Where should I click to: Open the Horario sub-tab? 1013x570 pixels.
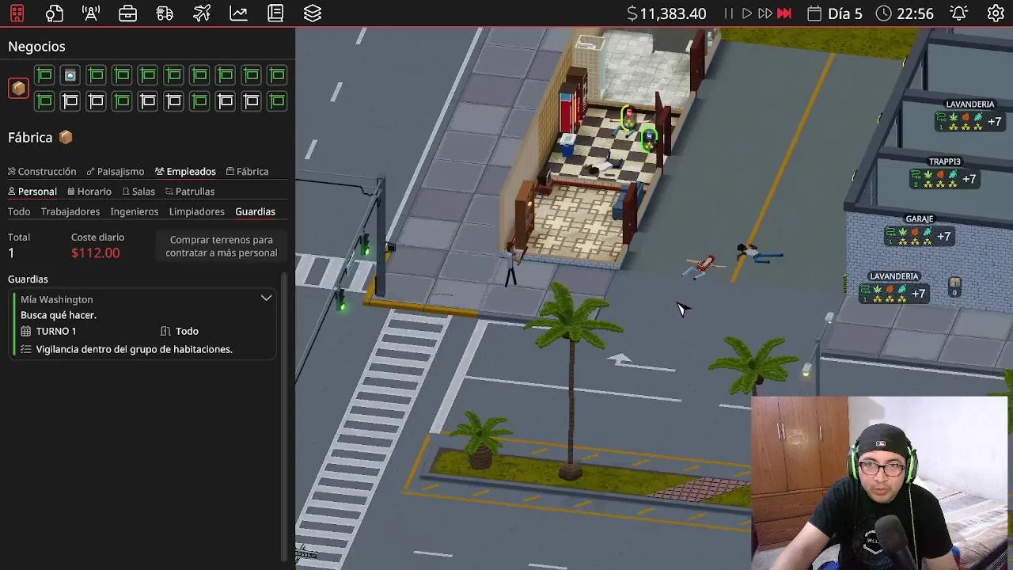coord(89,191)
